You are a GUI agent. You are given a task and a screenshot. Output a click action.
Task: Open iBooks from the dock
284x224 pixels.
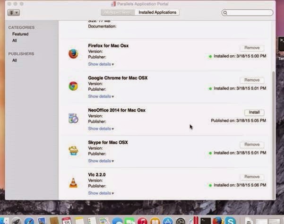(x=155, y=221)
